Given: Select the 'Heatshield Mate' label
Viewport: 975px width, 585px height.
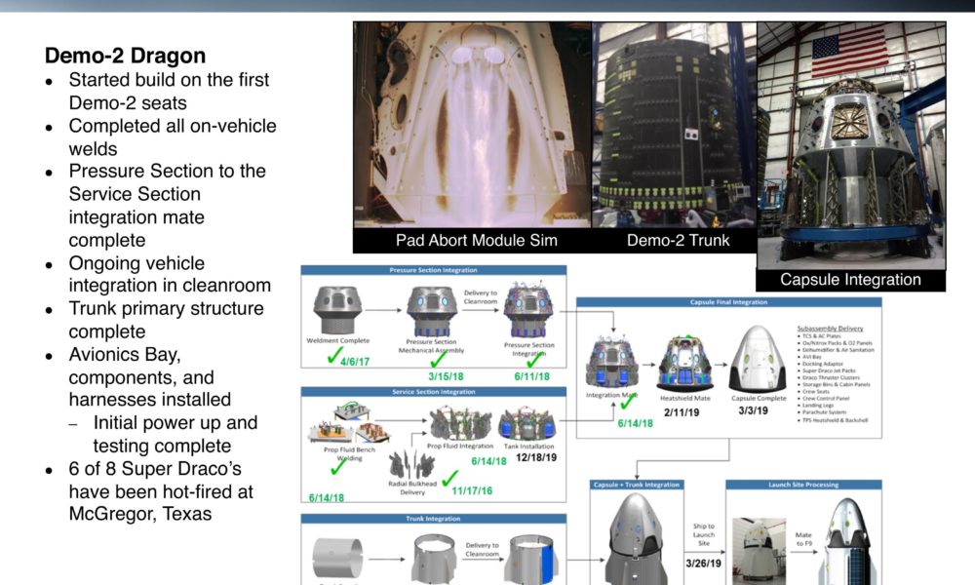Looking at the screenshot, I should click(684, 399).
